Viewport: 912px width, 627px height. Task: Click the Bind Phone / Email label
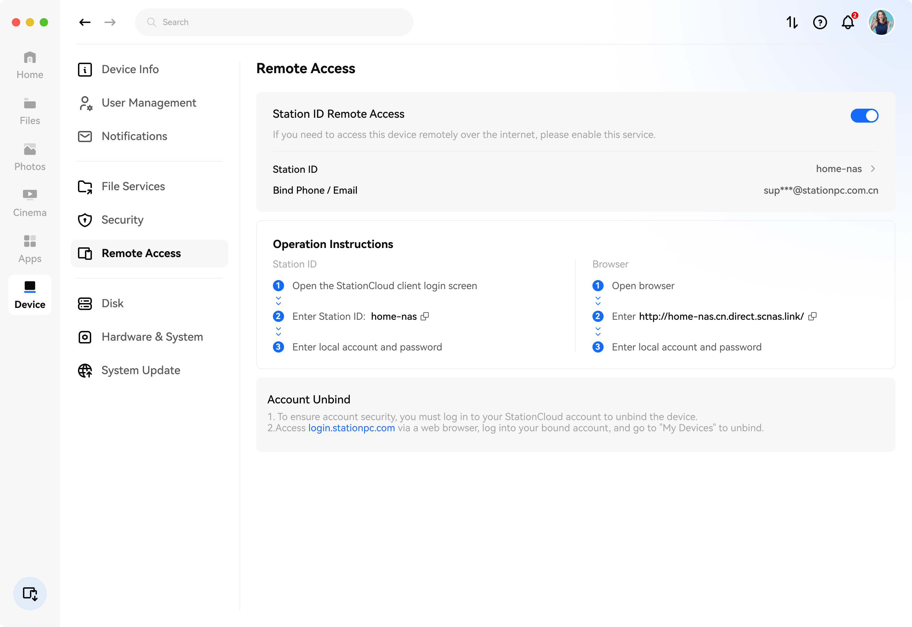(x=315, y=191)
